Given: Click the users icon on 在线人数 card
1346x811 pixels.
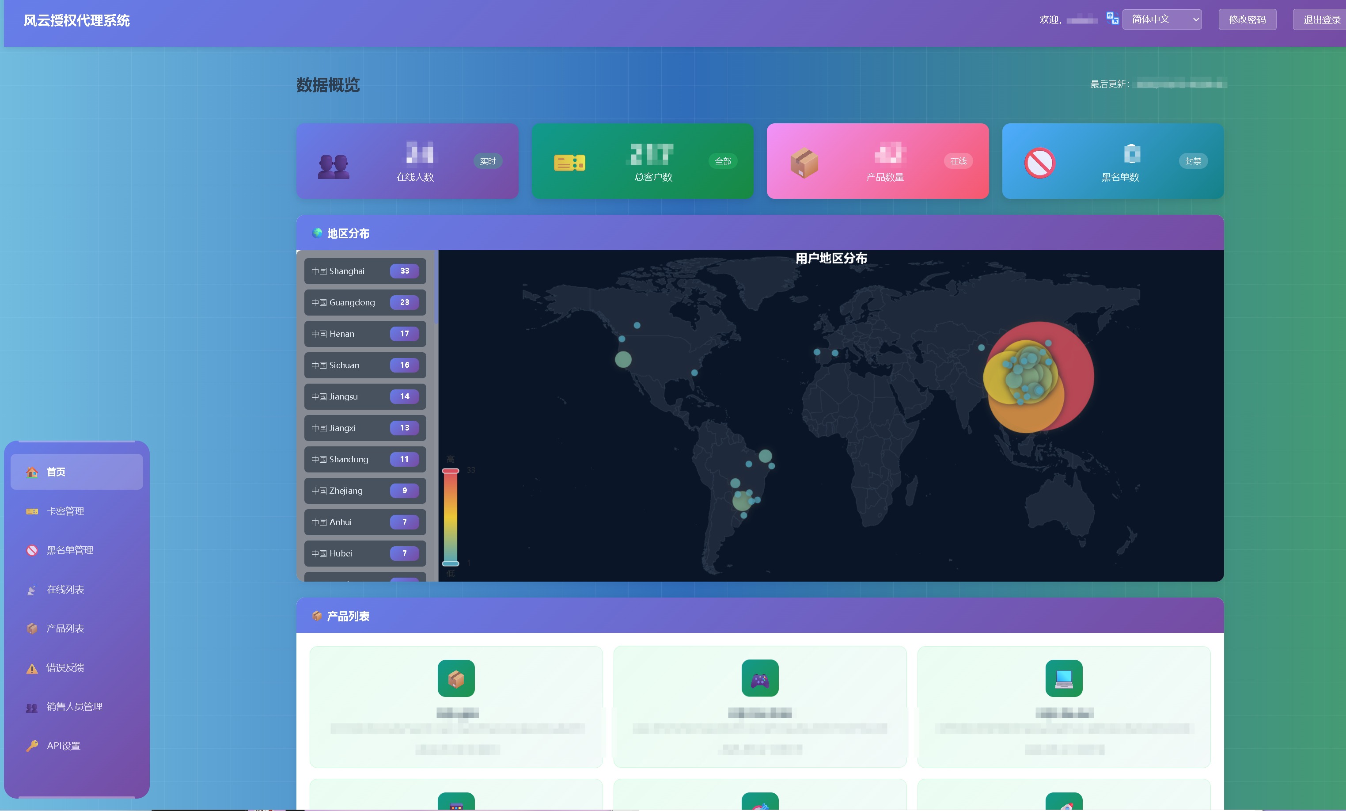Looking at the screenshot, I should pyautogui.click(x=334, y=166).
